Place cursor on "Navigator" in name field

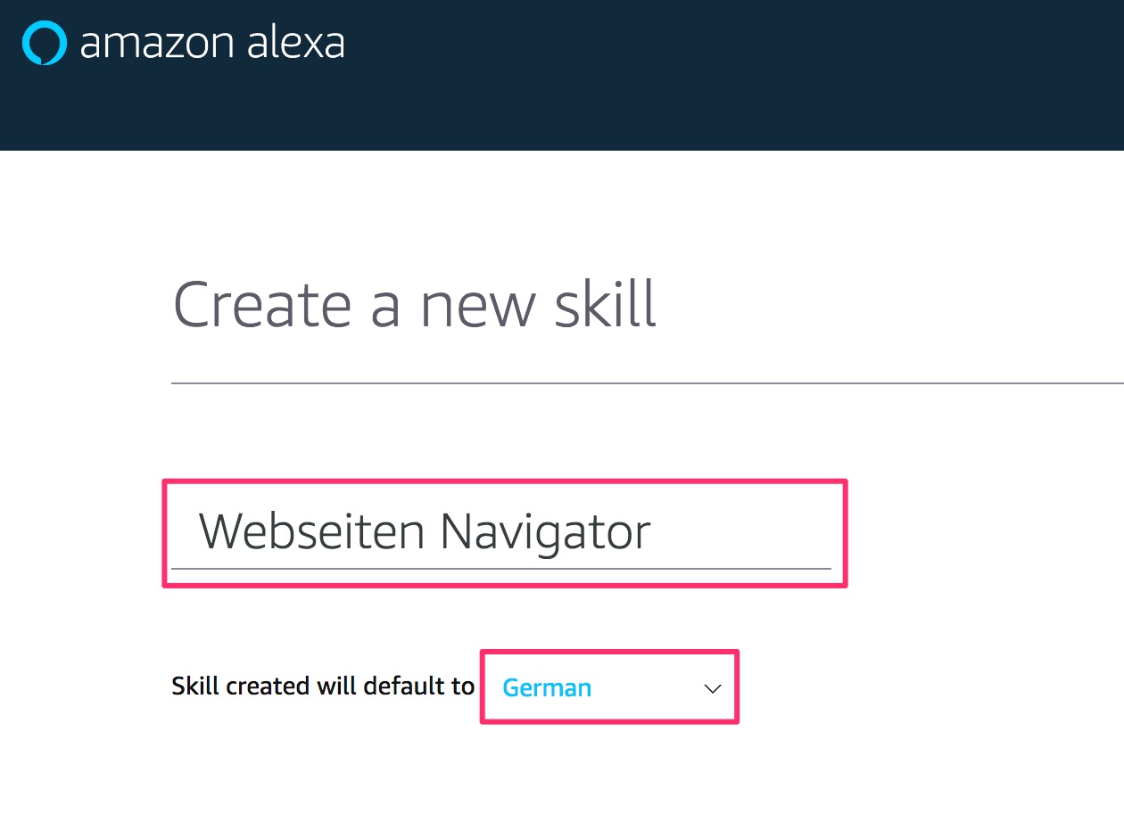[545, 532]
